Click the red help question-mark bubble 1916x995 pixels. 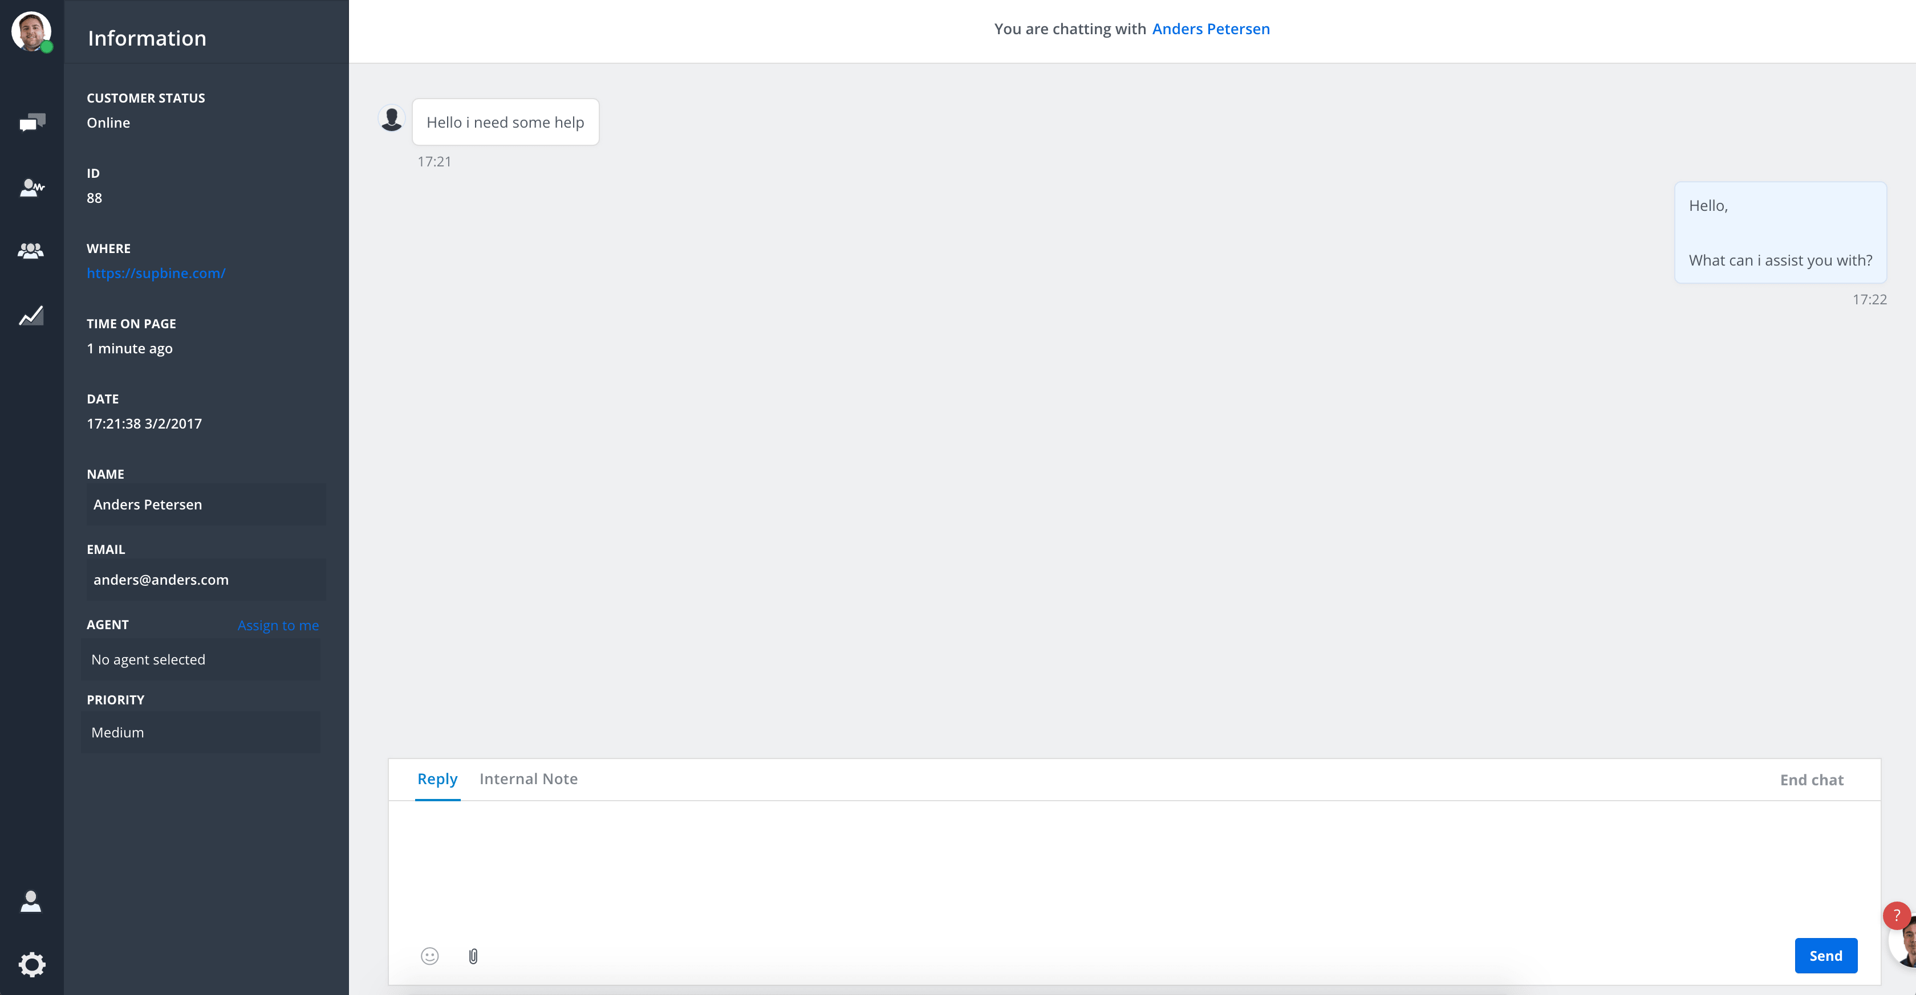click(x=1897, y=915)
